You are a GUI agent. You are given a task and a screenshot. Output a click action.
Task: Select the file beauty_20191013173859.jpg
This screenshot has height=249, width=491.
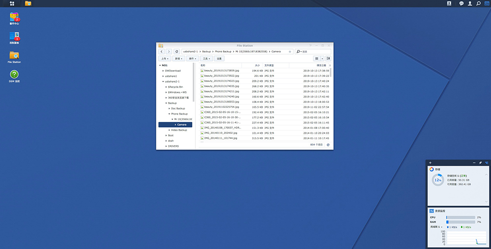point(221,71)
